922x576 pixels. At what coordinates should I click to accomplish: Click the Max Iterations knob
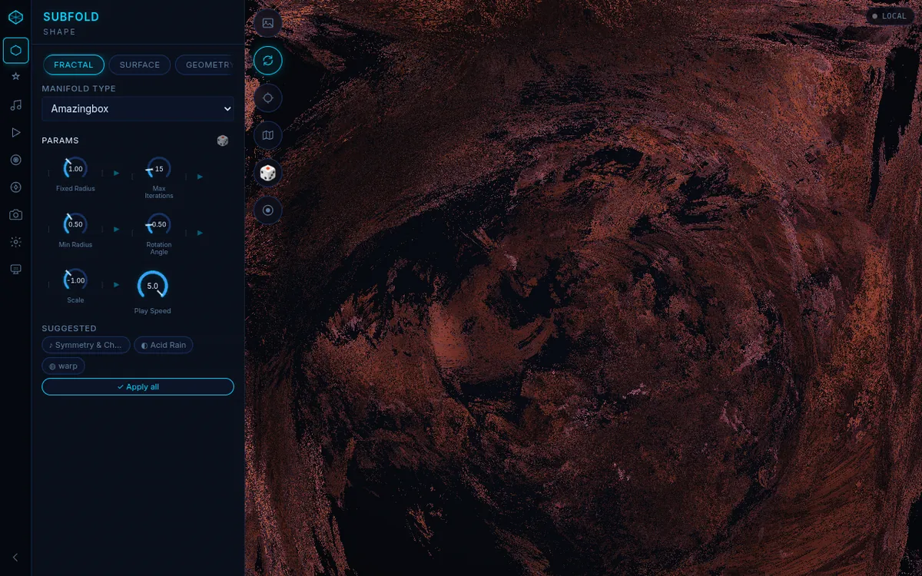click(x=159, y=168)
